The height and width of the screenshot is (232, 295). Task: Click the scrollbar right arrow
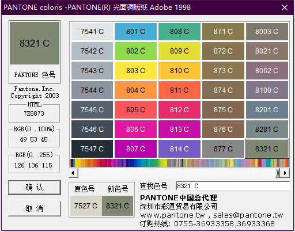[285, 173]
